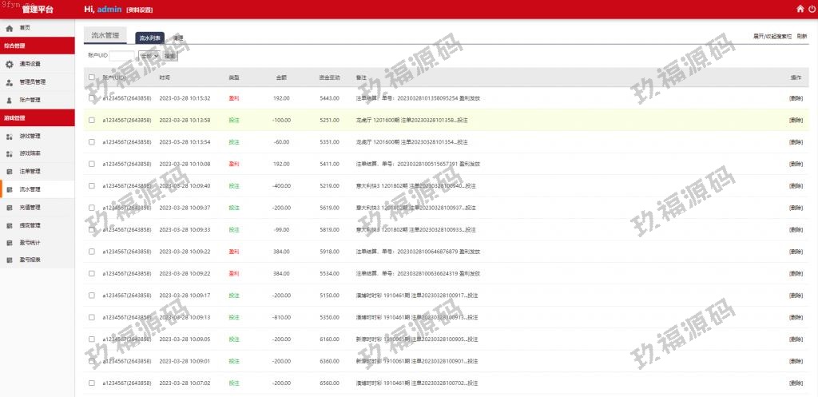Screen dimensions: 818x397
Task: Click the 盈亏统计 sidebar icon
Action: point(10,242)
